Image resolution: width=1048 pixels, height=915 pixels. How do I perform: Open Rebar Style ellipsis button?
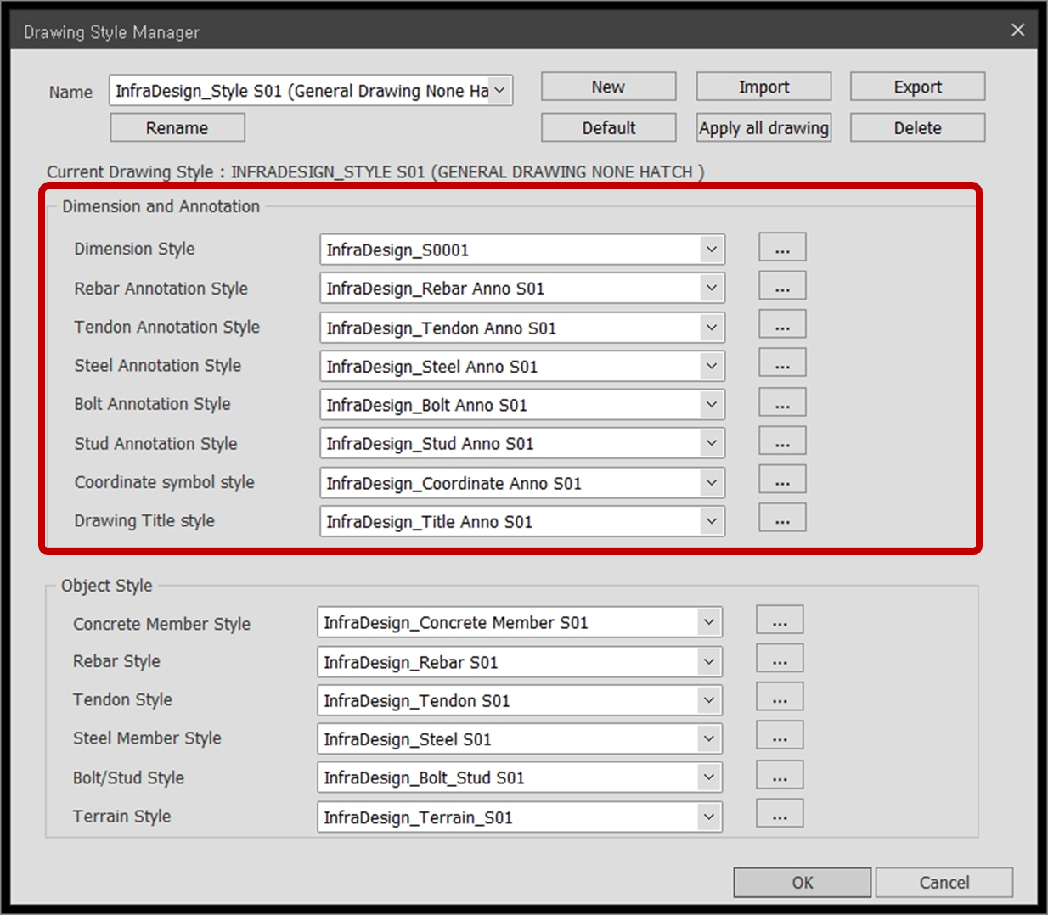780,659
